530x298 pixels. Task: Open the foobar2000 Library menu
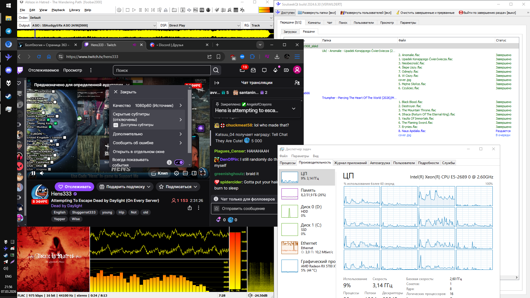75,10
